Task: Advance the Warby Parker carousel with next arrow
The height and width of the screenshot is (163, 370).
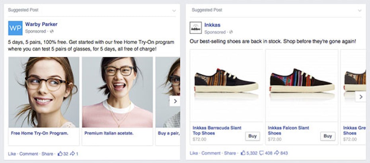Action: 175,101
